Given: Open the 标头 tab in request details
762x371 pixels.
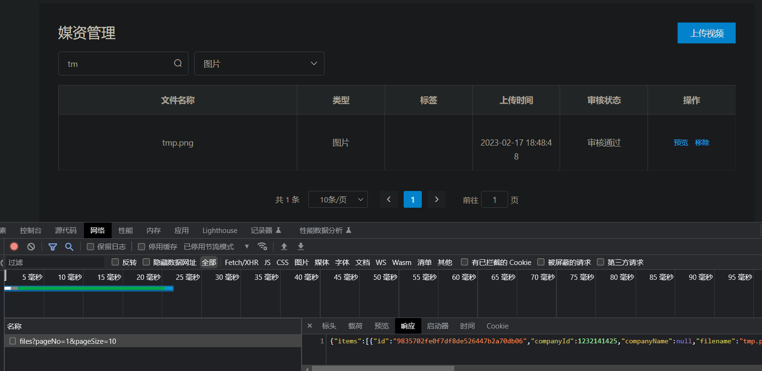Looking at the screenshot, I should pos(329,326).
